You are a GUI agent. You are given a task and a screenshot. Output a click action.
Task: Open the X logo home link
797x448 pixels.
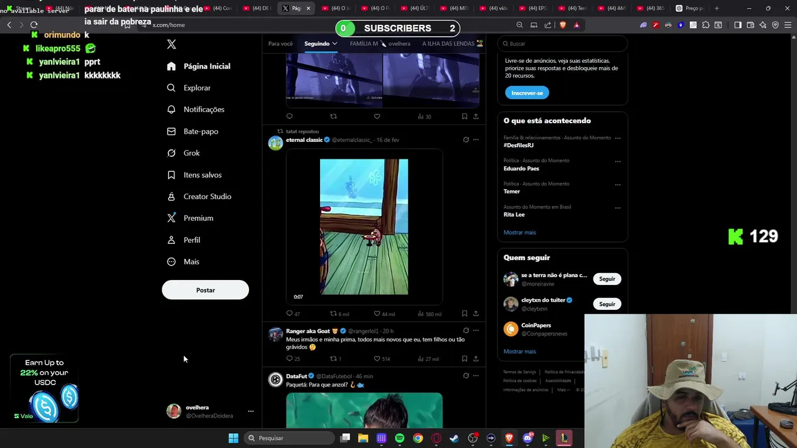tap(171, 44)
